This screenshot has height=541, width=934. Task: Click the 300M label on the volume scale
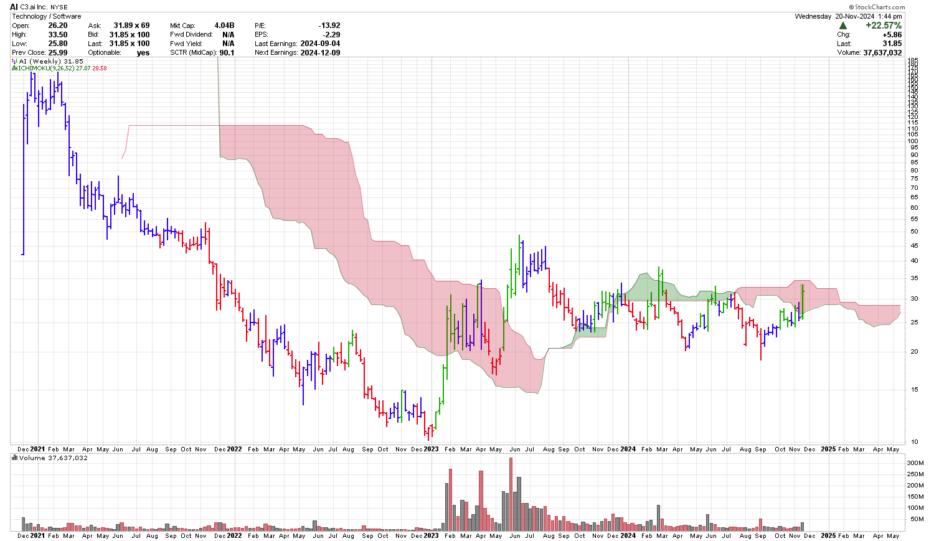pos(915,463)
